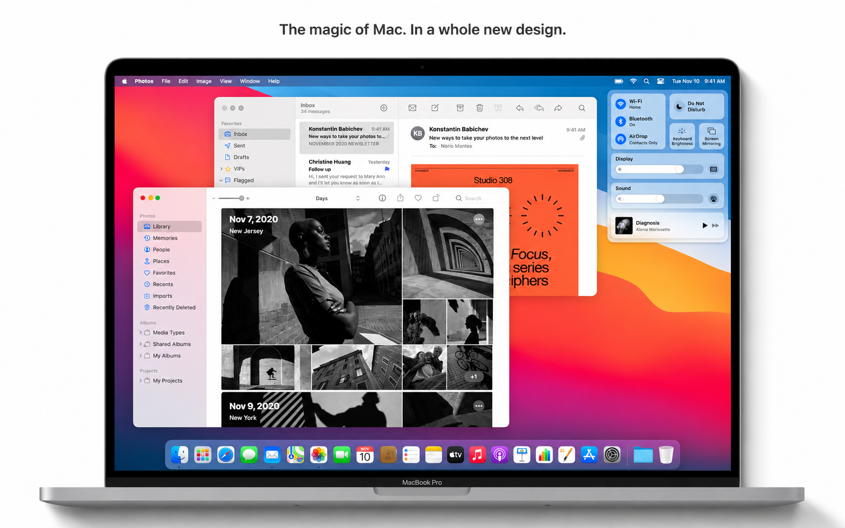Toggle Wi-Fi in Control Center
The image size is (845, 528).
[620, 104]
